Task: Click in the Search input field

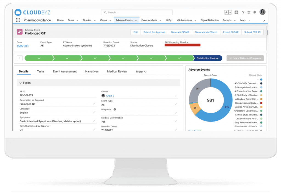Action: 137,12
